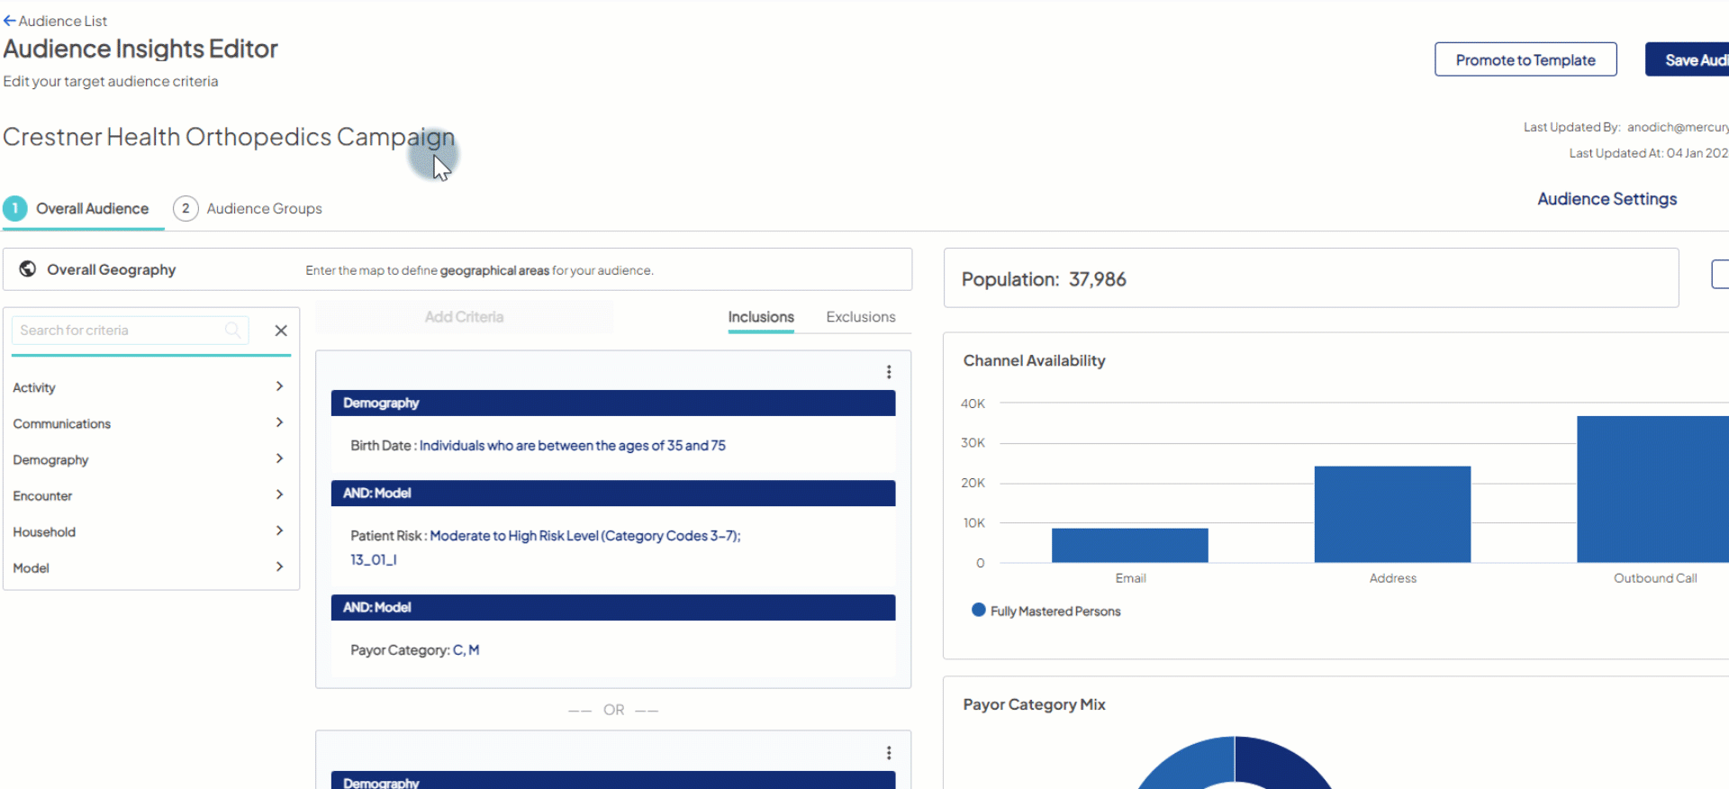Click the Promote to Template button

1525,59
